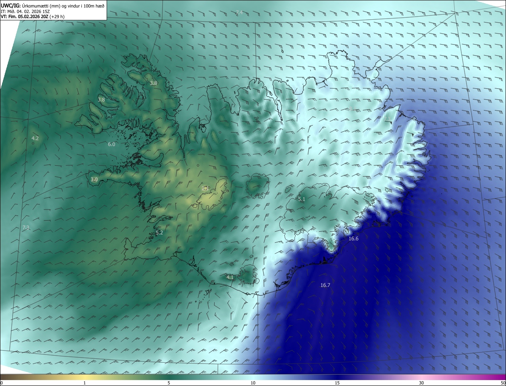Viewport: 506px width, 386px height.
Task: Click the 16.6 value label on the map
Action: [x=353, y=239]
